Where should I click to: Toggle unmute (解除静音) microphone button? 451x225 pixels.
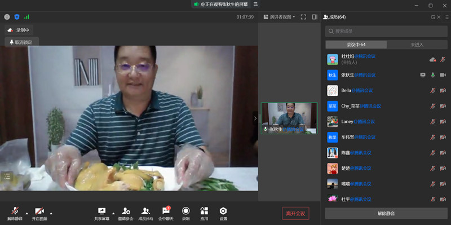(x=15, y=214)
